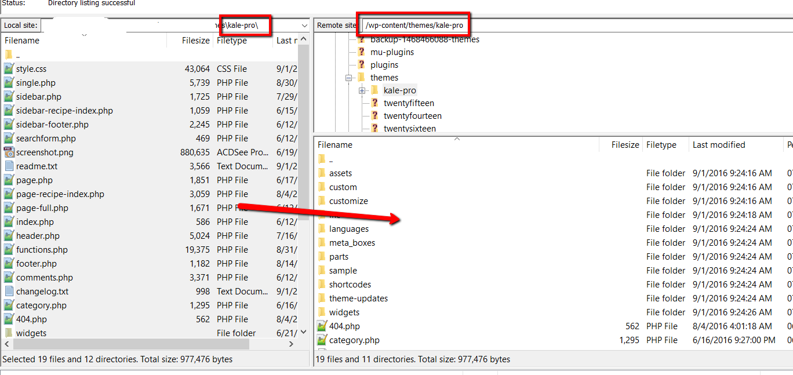The height and width of the screenshot is (375, 793).
Task: Select sidebar.php in local list
Action: click(x=38, y=97)
